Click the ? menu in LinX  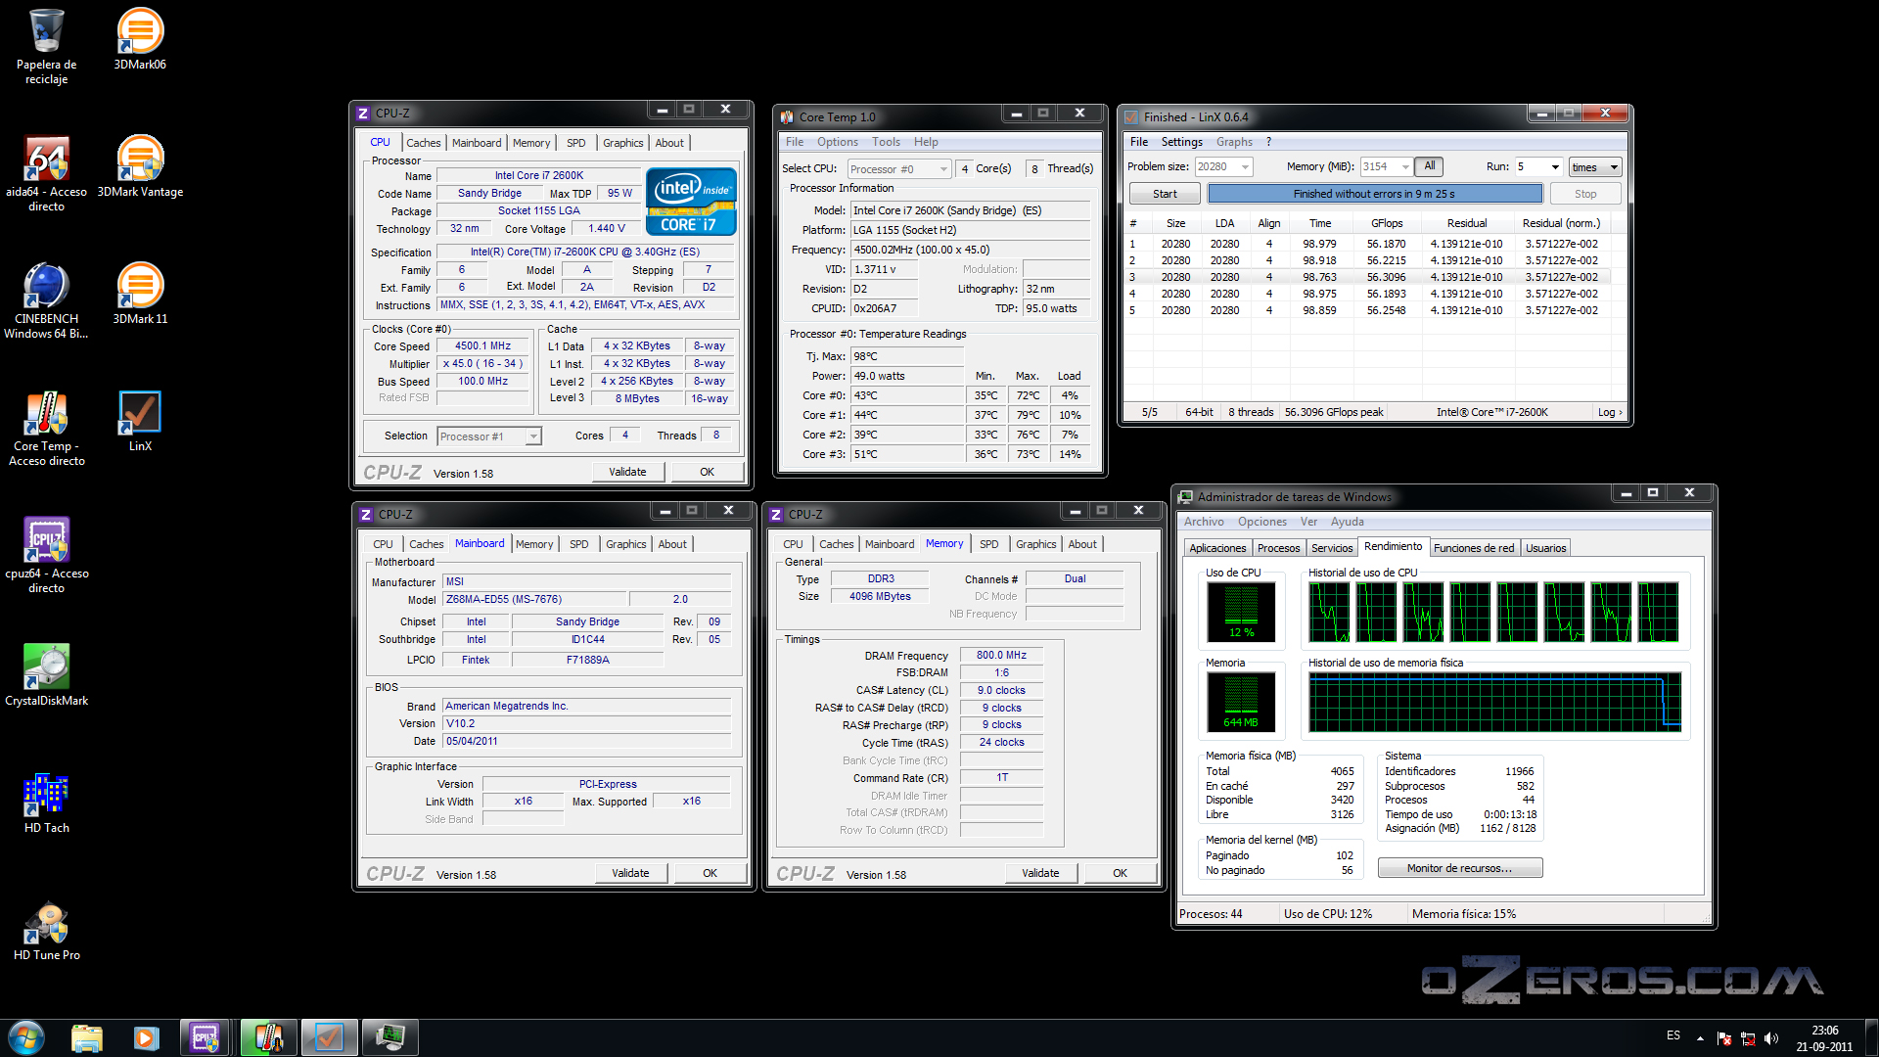click(x=1268, y=142)
